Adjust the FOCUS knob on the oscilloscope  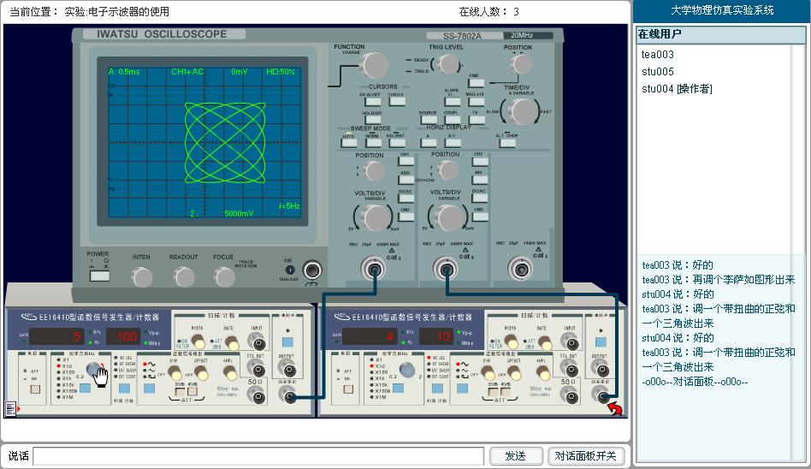[x=224, y=276]
